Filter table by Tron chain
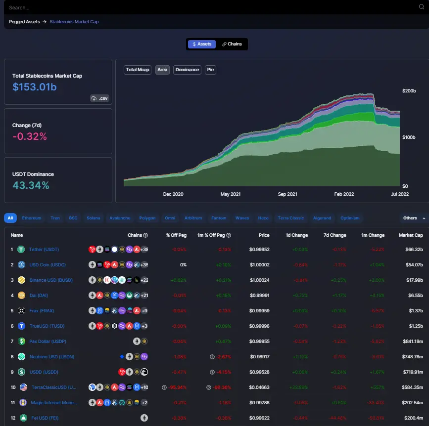Screen dimensions: 429x426 pyautogui.click(x=55, y=218)
